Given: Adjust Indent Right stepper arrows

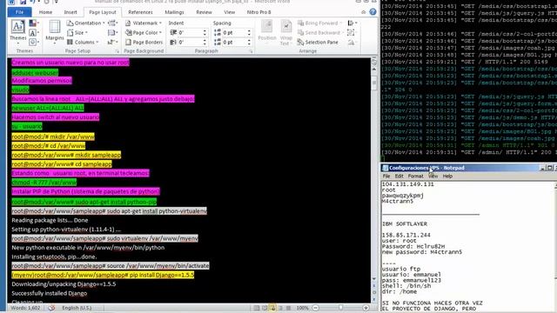Looking at the screenshot, I should click(205, 43).
